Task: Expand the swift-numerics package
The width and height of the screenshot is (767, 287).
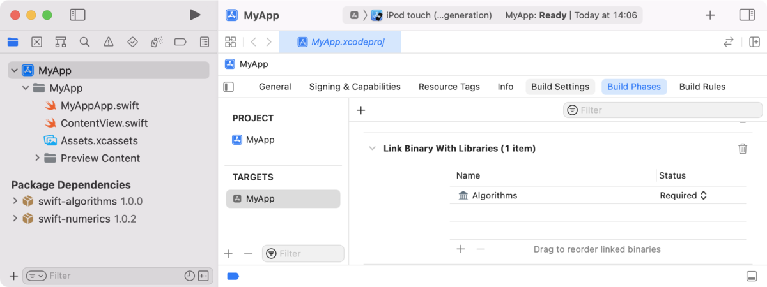Action: pos(15,219)
